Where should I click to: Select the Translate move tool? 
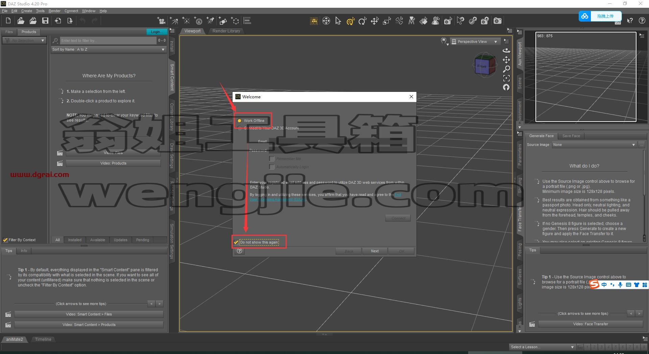click(x=375, y=21)
